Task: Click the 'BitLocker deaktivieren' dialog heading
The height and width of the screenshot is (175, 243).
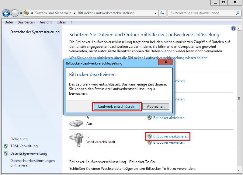Action: [92, 75]
